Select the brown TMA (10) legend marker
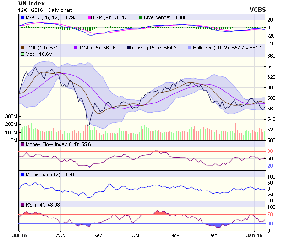 [x=23, y=47]
